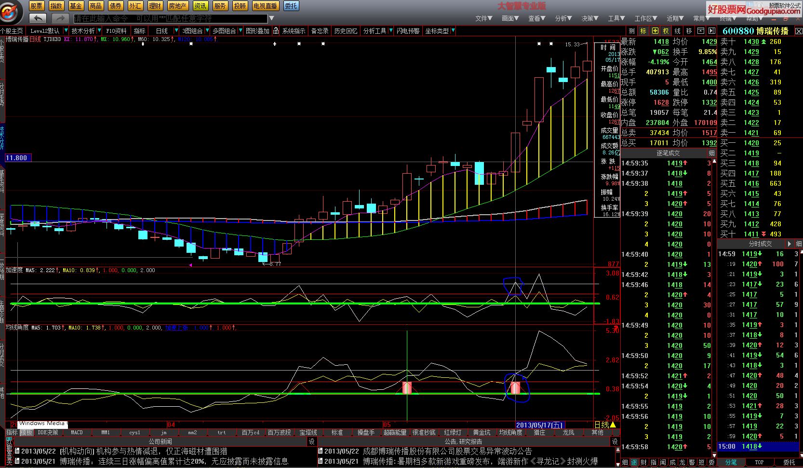Open the 指 bottom tab icon
Image resolution: width=803 pixels, height=468 pixels.
click(x=653, y=462)
